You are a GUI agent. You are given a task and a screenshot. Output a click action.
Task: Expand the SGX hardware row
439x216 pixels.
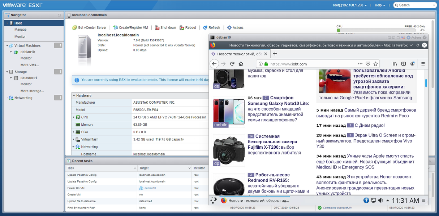[74, 132]
